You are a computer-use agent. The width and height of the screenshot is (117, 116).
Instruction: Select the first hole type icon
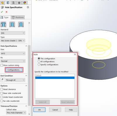click(x=4, y=24)
